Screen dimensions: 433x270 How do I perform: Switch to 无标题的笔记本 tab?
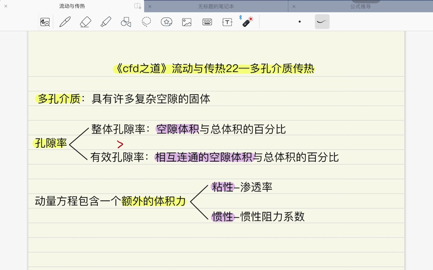click(x=216, y=6)
